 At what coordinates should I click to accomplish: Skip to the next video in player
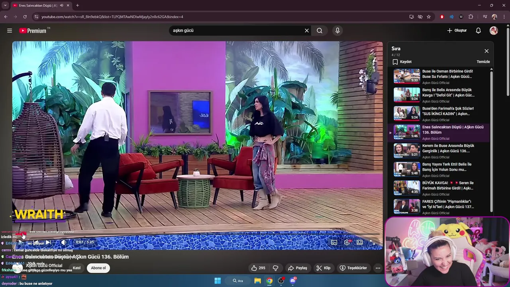pos(48,242)
